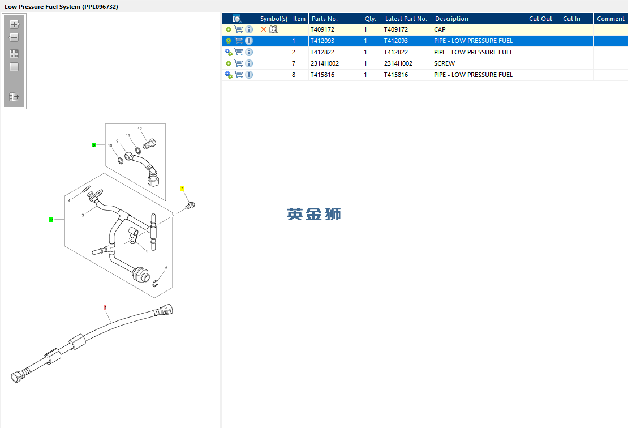Click the gear icon for 2314H002 SCREW
The width and height of the screenshot is (628, 428).
pyautogui.click(x=229, y=63)
